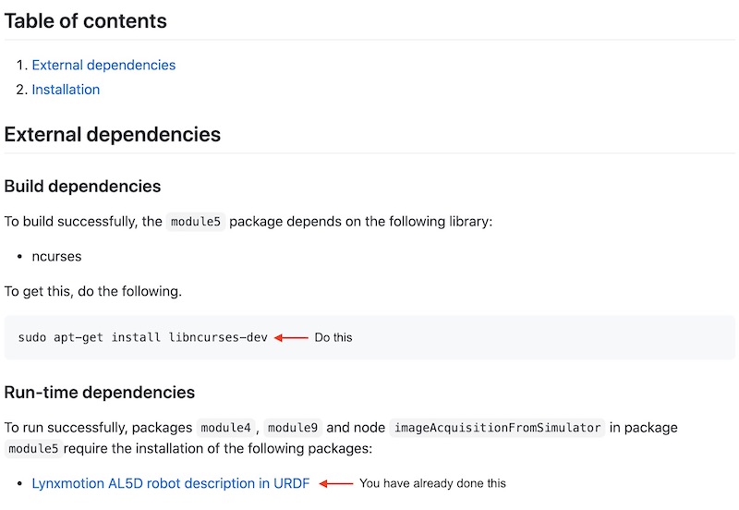Click the "module4" inline code

tap(225, 429)
